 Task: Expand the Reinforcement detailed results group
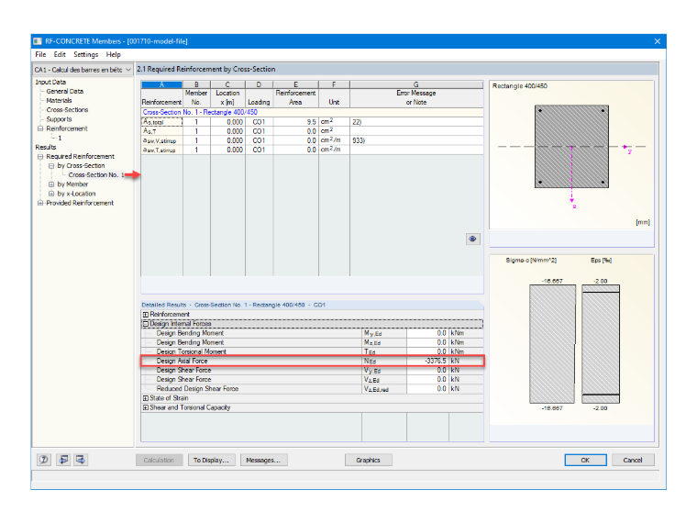tap(145, 315)
